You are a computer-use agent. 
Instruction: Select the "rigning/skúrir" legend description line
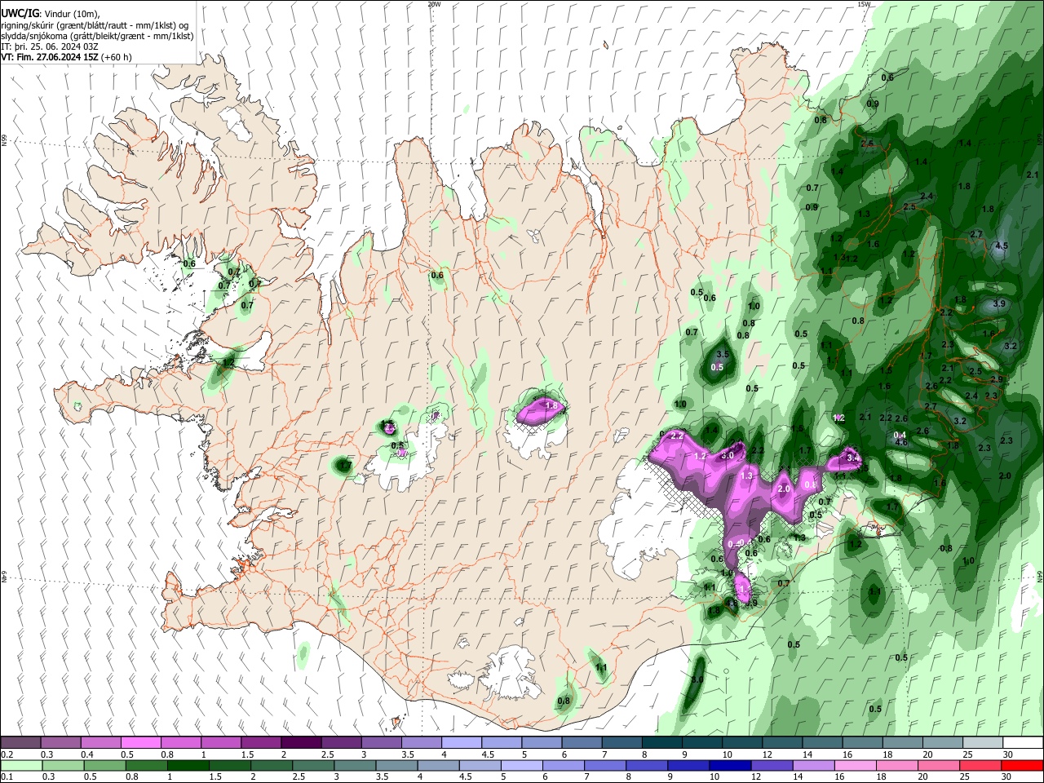click(x=95, y=25)
